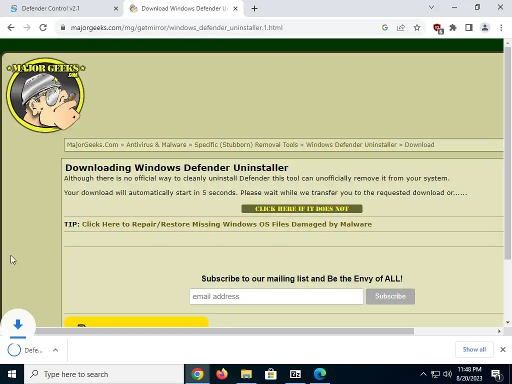Open Windows Defender Uninstaller breadcrumb link
The image size is (512, 384).
351,145
